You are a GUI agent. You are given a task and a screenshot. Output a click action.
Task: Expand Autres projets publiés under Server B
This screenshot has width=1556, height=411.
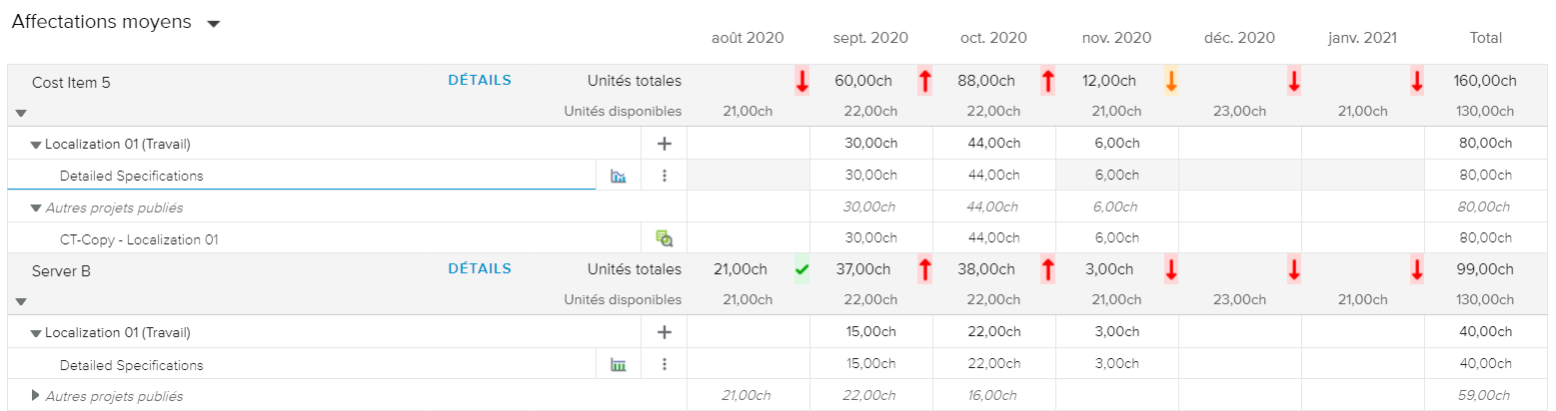36,396
